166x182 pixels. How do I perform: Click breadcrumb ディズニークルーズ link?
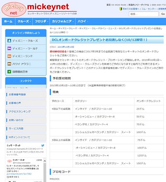(68, 29)
